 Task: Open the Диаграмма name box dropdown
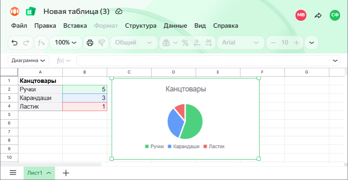(29, 60)
